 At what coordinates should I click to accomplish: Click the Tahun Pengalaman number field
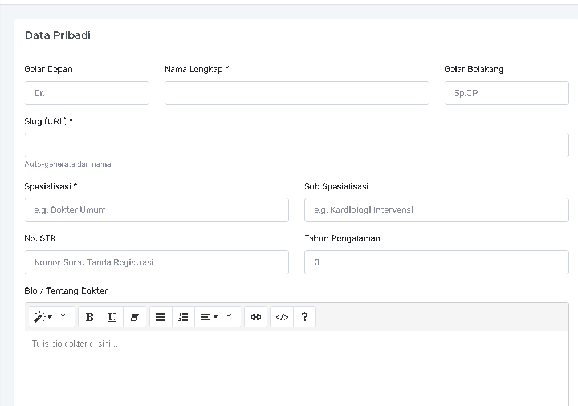coord(436,262)
